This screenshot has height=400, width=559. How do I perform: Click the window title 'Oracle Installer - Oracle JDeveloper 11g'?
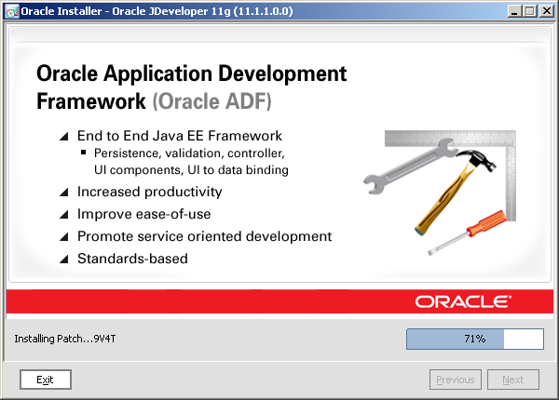point(157,11)
